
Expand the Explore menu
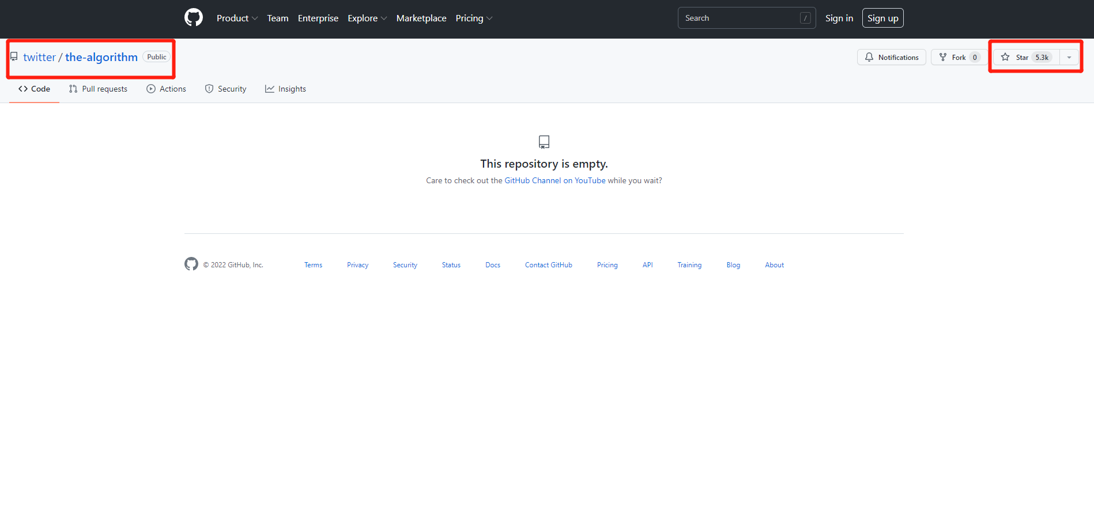pos(367,18)
